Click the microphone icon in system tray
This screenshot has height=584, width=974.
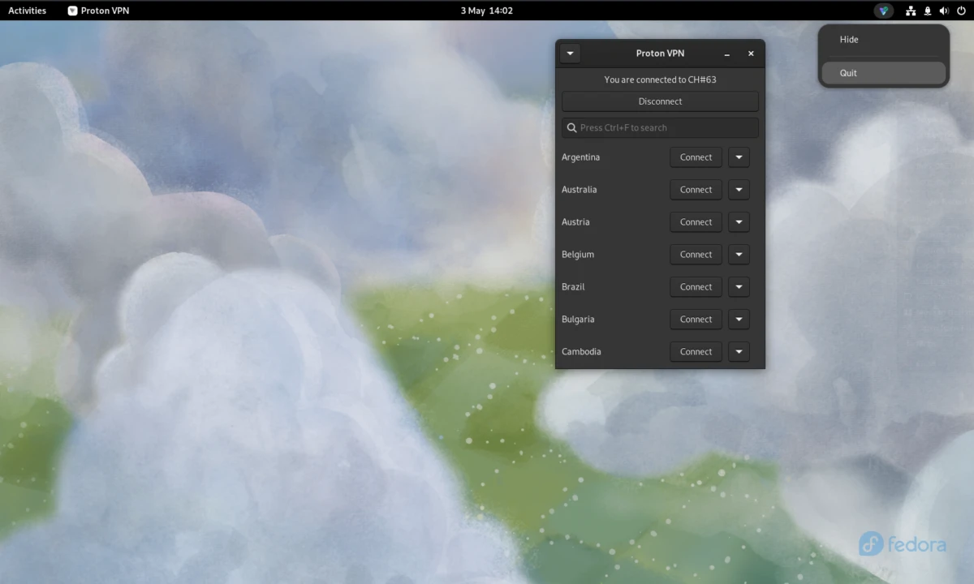point(927,11)
